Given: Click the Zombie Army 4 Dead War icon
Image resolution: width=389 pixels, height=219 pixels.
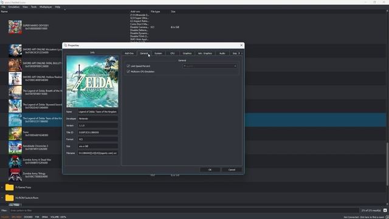Looking at the screenshot, I should pyautogui.click(x=15, y=161).
